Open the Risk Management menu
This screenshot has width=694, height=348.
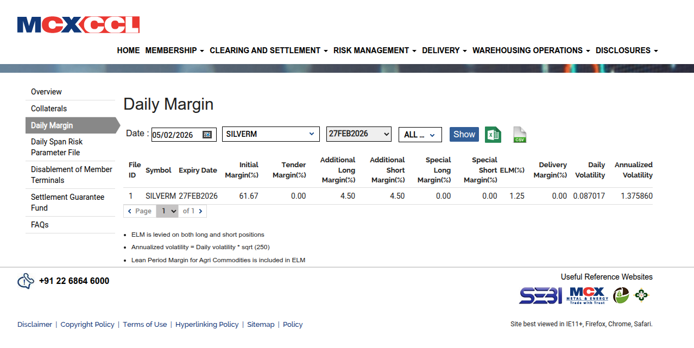[375, 50]
